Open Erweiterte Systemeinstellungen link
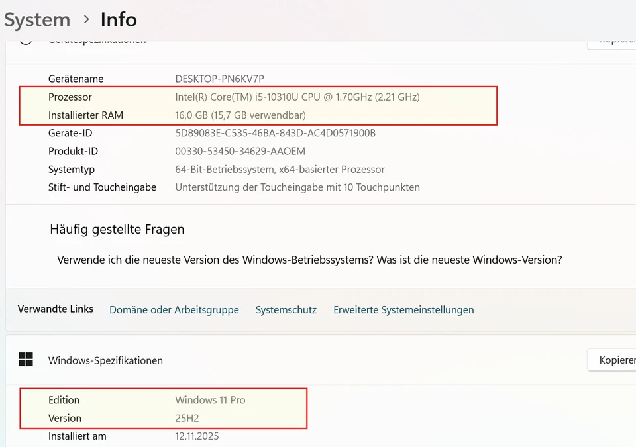This screenshot has height=447, width=636. [403, 309]
